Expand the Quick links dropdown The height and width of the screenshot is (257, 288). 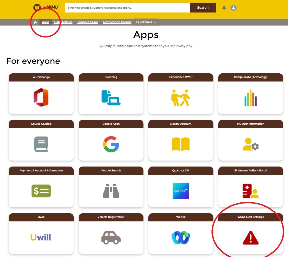coord(146,22)
